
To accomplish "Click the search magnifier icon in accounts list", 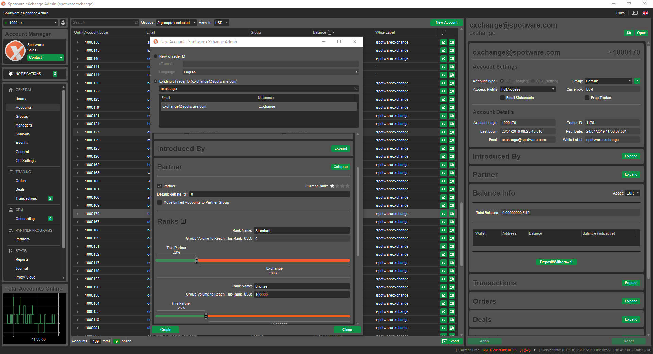I will [137, 23].
